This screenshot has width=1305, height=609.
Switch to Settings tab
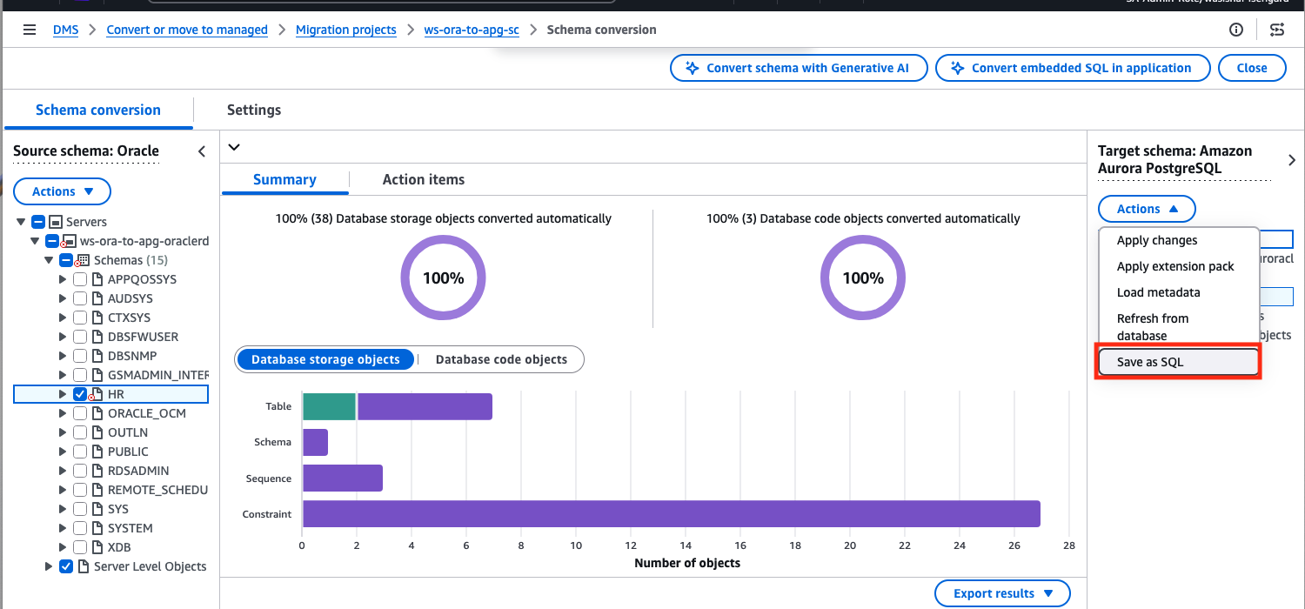pos(254,110)
